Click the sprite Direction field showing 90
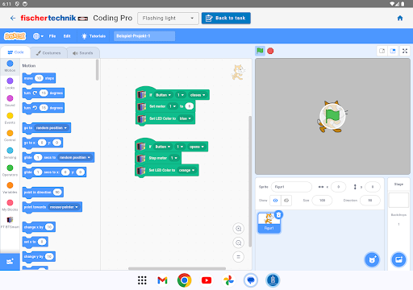Viewport: 413px width, 290px height. pyautogui.click(x=370, y=201)
